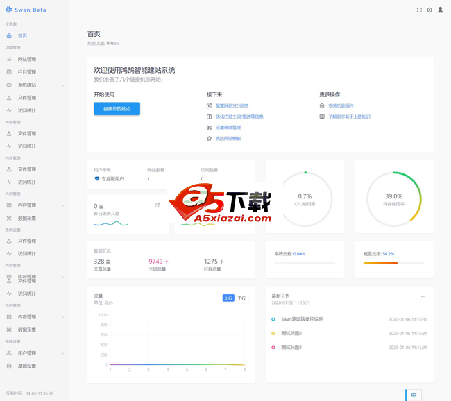This screenshot has height=401, width=451.
Task: Click the 9742 主词总量 figure
Action: 159,262
